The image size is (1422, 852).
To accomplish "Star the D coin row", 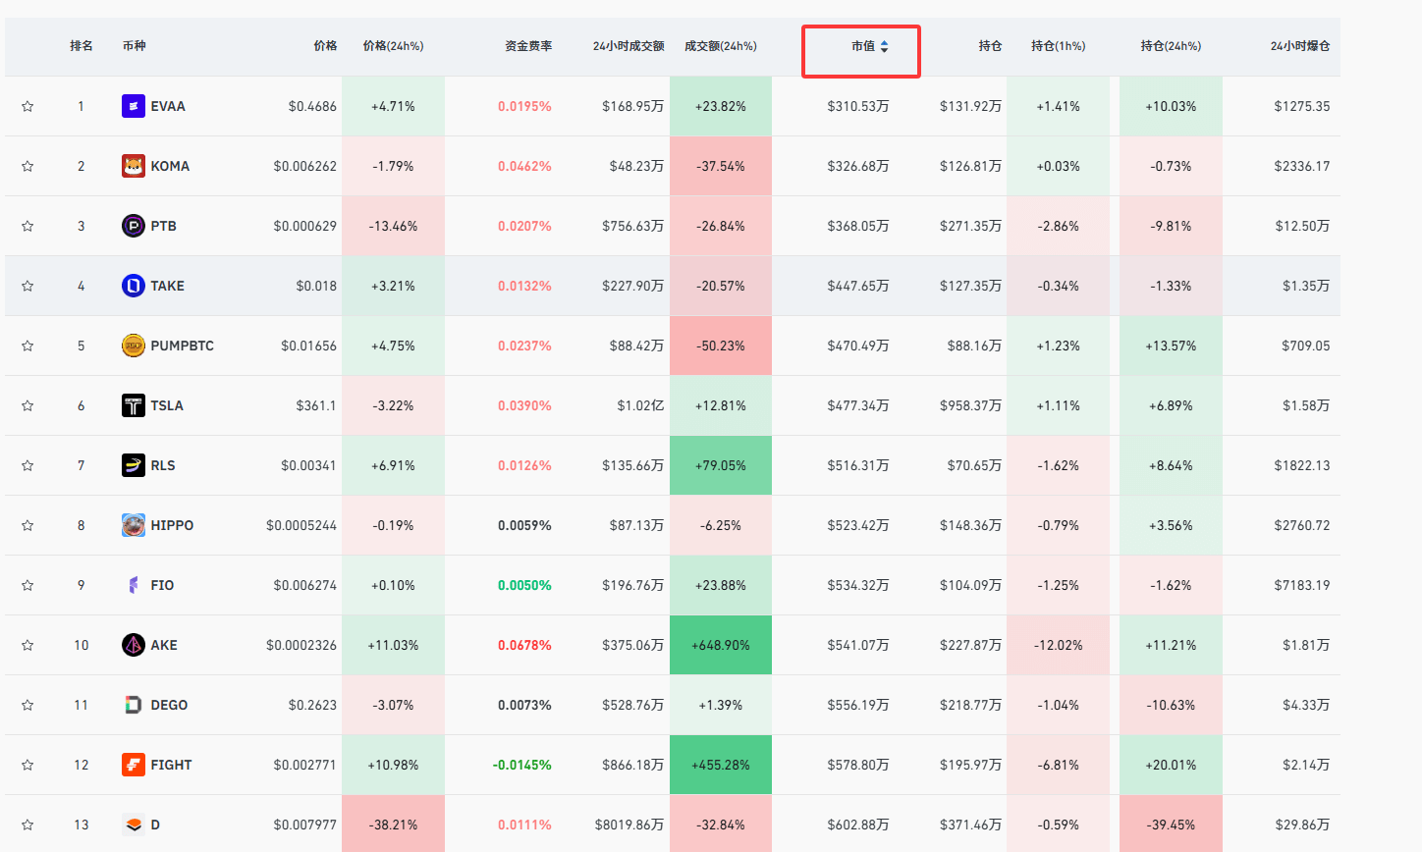I will [27, 825].
